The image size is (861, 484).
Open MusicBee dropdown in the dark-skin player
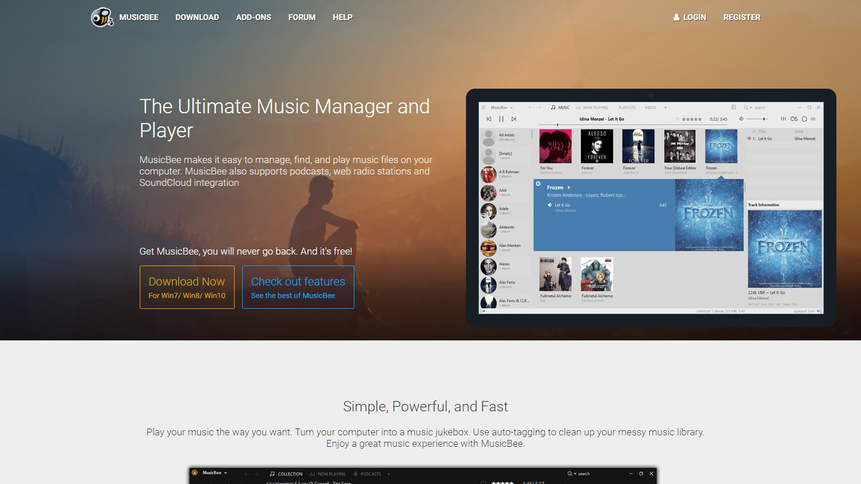point(226,473)
